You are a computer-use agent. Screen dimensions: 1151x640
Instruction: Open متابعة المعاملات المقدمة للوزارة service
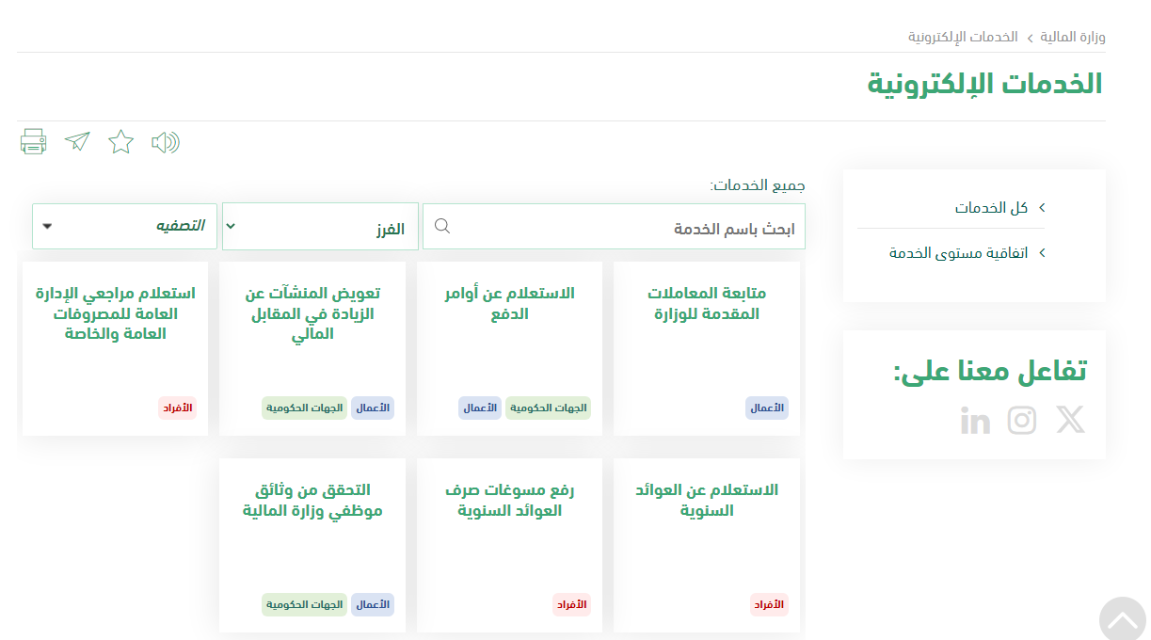[x=707, y=304]
